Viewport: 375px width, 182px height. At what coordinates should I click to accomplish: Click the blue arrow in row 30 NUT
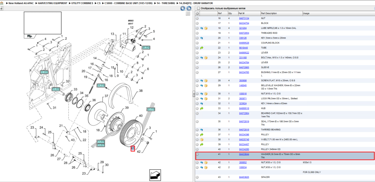pyautogui.click(x=202, y=94)
